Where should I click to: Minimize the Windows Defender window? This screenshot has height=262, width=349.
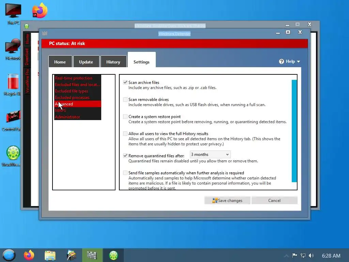278,33
